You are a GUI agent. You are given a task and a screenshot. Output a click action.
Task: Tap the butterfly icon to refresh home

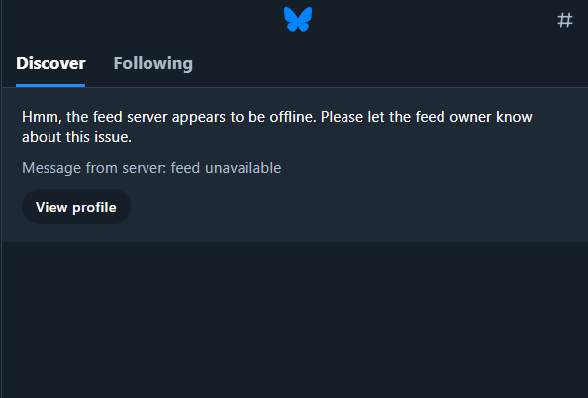click(x=298, y=19)
